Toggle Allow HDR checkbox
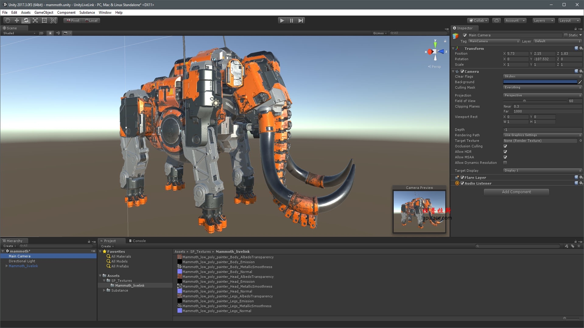Image resolution: width=584 pixels, height=328 pixels. pos(505,152)
